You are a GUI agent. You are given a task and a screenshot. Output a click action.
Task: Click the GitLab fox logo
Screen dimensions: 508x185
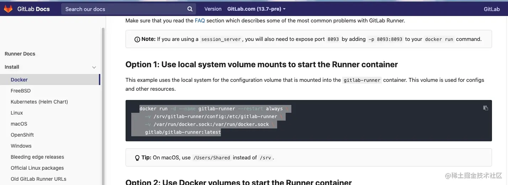tap(8, 9)
